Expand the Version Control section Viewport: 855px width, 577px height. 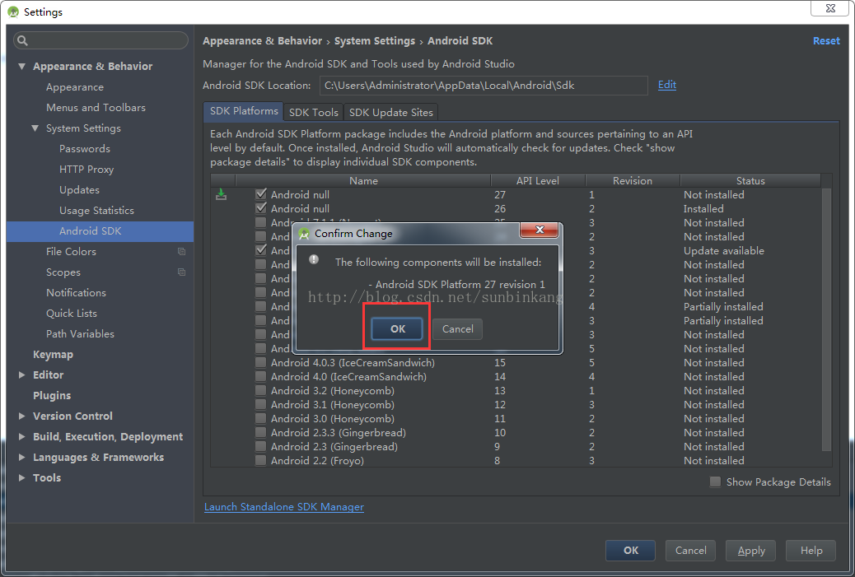coord(21,416)
